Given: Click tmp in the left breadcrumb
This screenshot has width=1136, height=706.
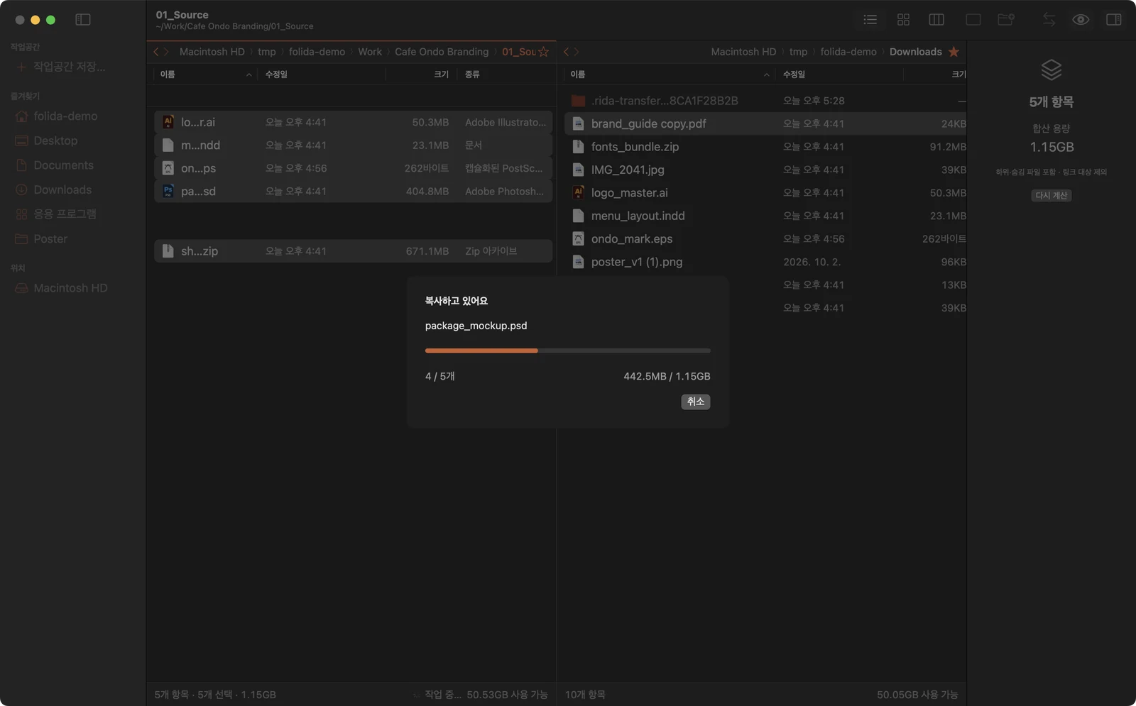Looking at the screenshot, I should point(267,52).
